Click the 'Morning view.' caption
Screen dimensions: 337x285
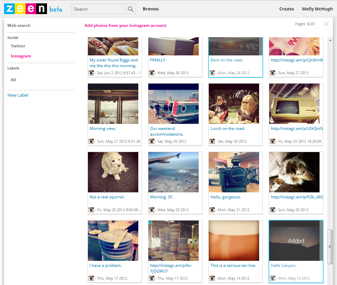(x=103, y=129)
